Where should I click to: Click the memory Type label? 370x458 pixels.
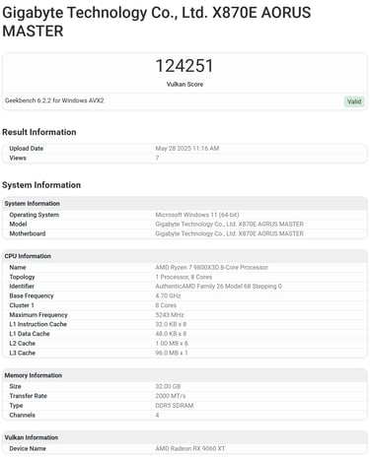[16, 406]
